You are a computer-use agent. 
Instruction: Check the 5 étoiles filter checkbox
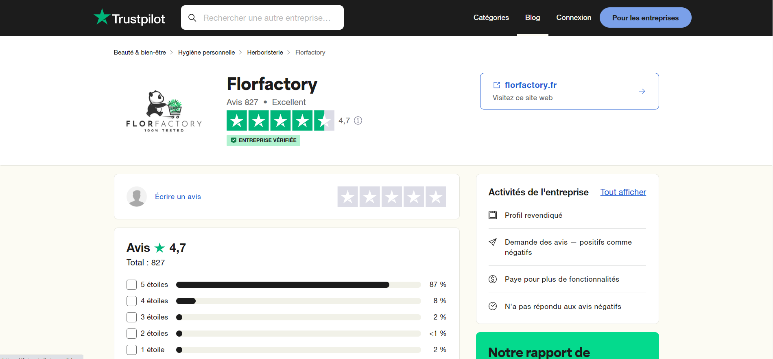point(131,285)
